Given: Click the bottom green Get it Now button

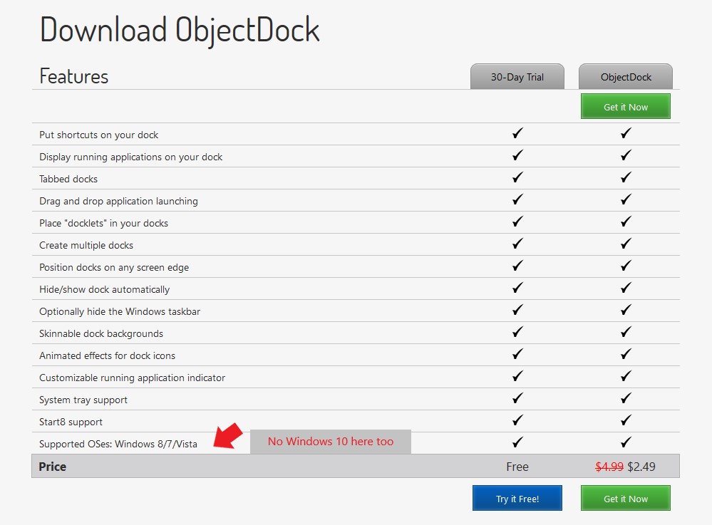Looking at the screenshot, I should pyautogui.click(x=625, y=499).
